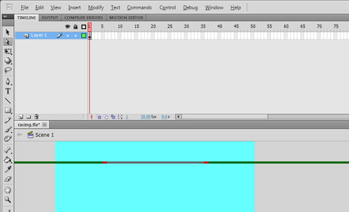Collapse the tools panel double arrows
This screenshot has height=212, width=349.
point(5,16)
